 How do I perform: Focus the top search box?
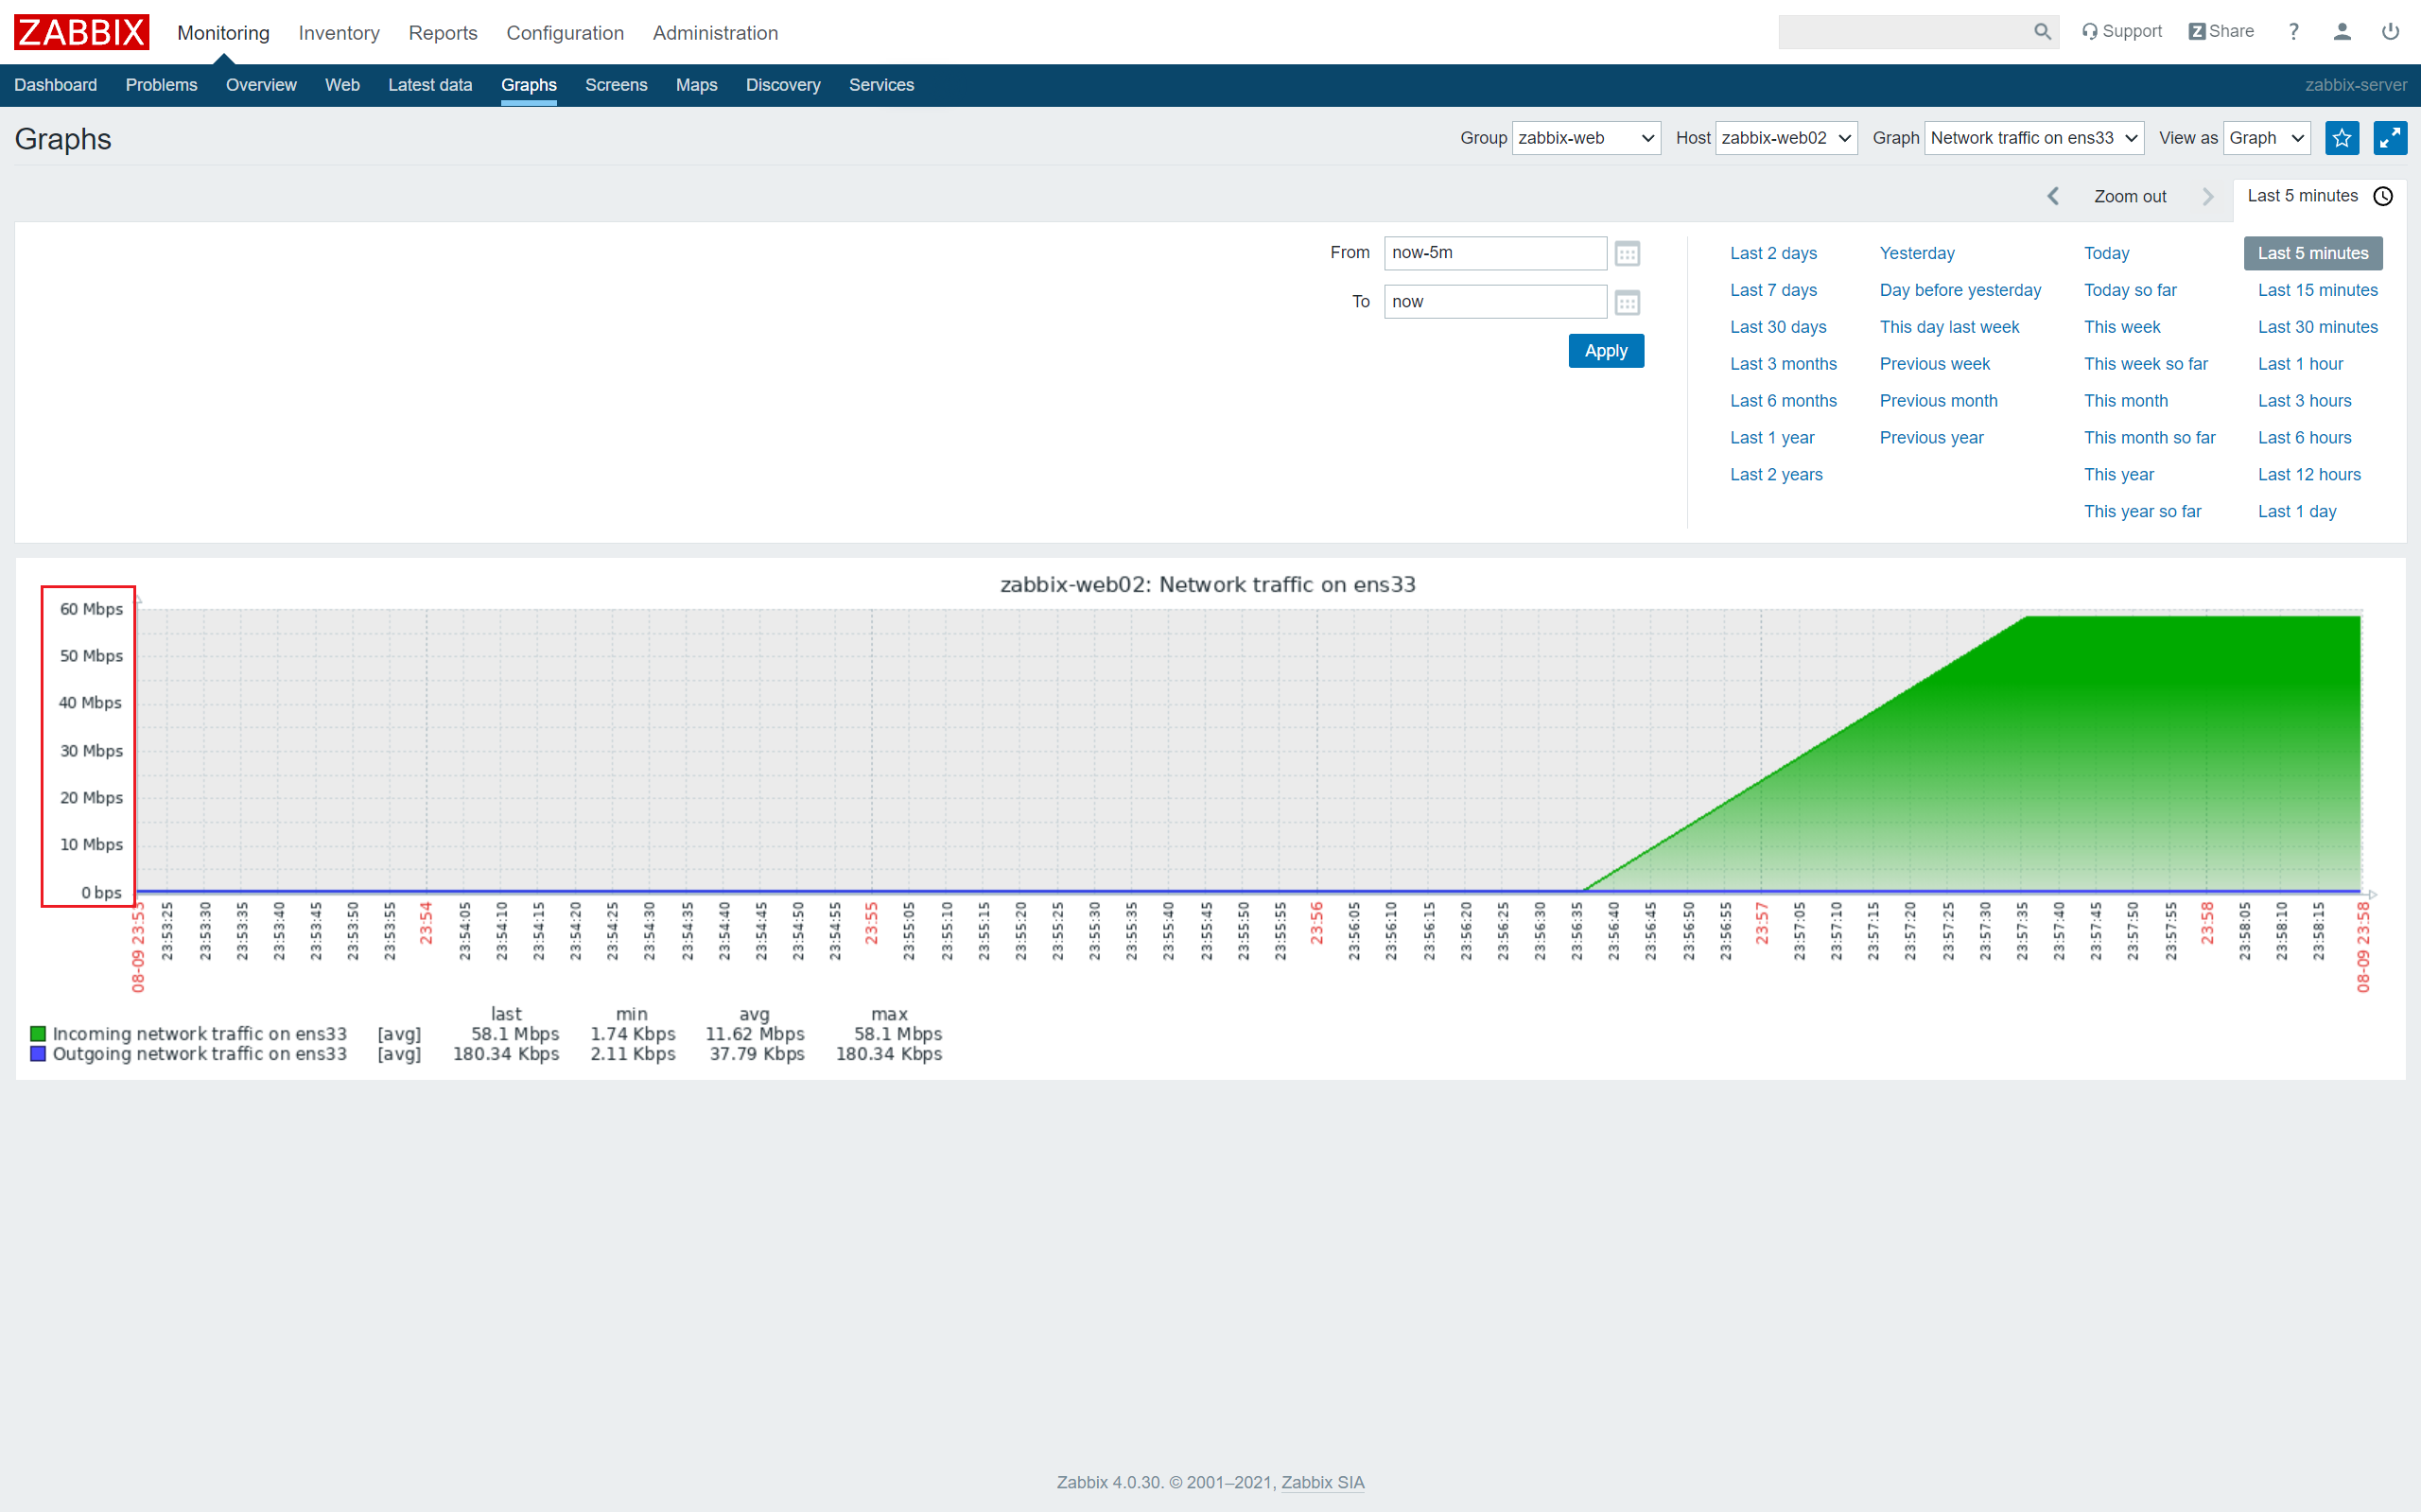pos(1905,32)
